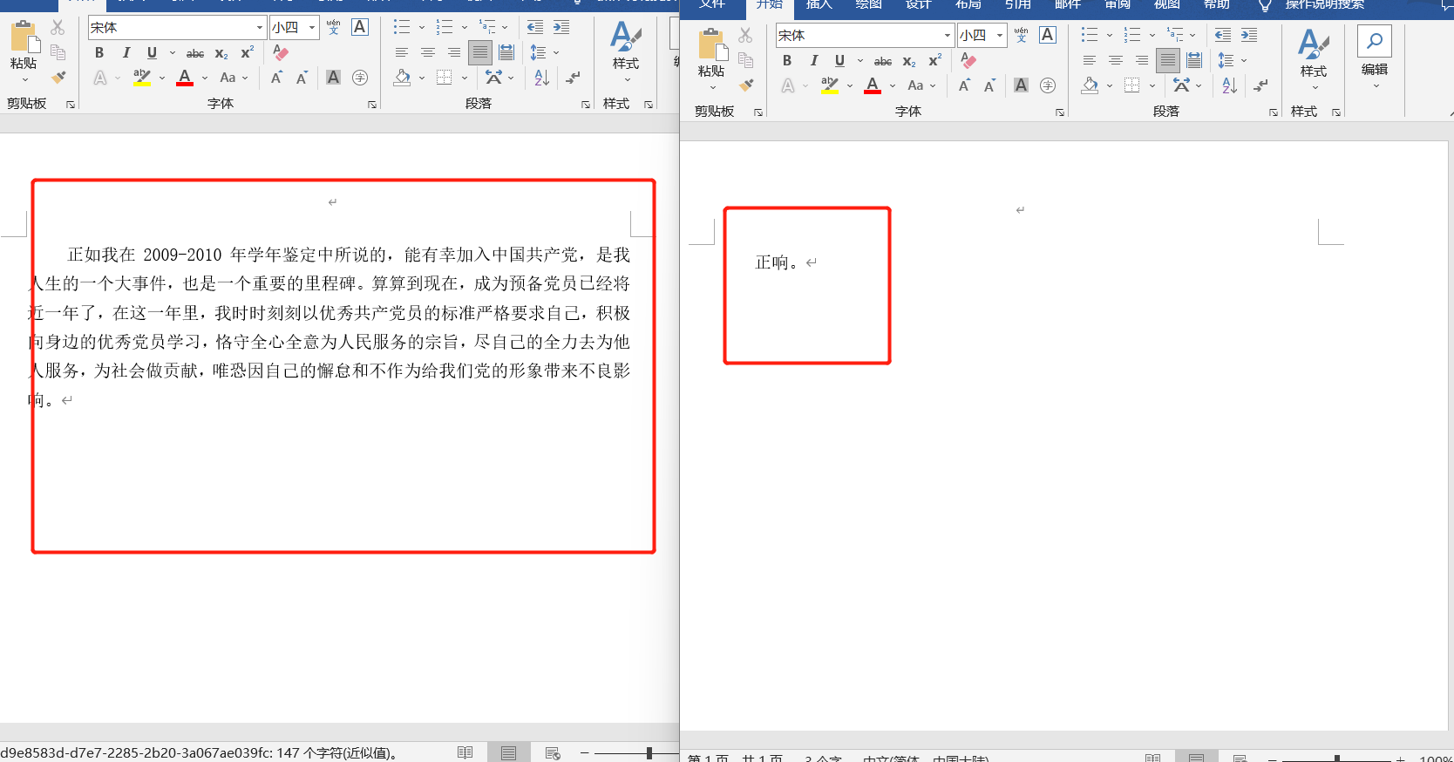This screenshot has height=762, width=1454.
Task: Shrink font size icon in left window
Action: tap(302, 78)
